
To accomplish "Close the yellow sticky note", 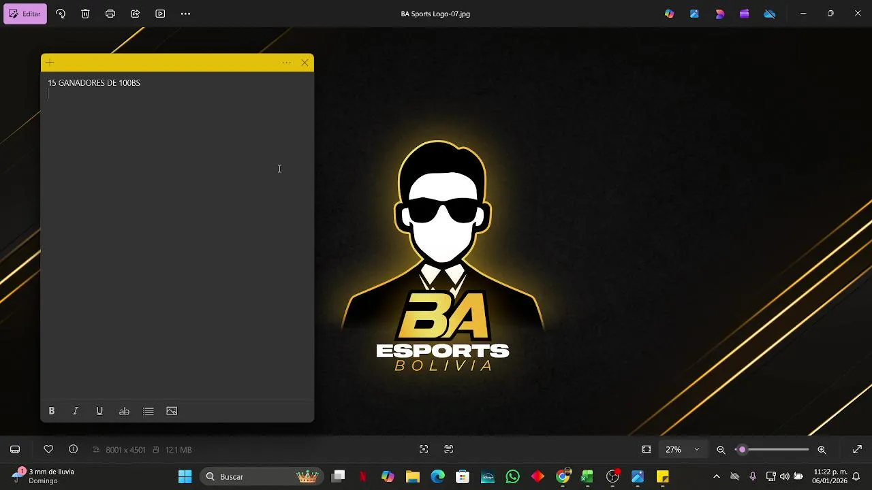I will pyautogui.click(x=305, y=63).
